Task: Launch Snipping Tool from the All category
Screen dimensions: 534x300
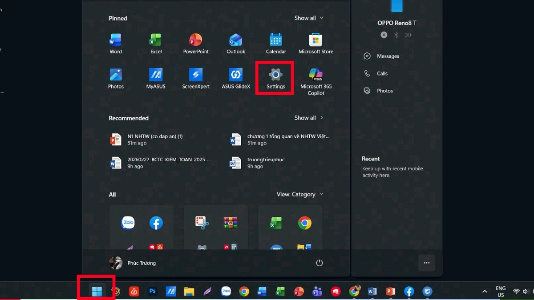Action: [x=202, y=223]
